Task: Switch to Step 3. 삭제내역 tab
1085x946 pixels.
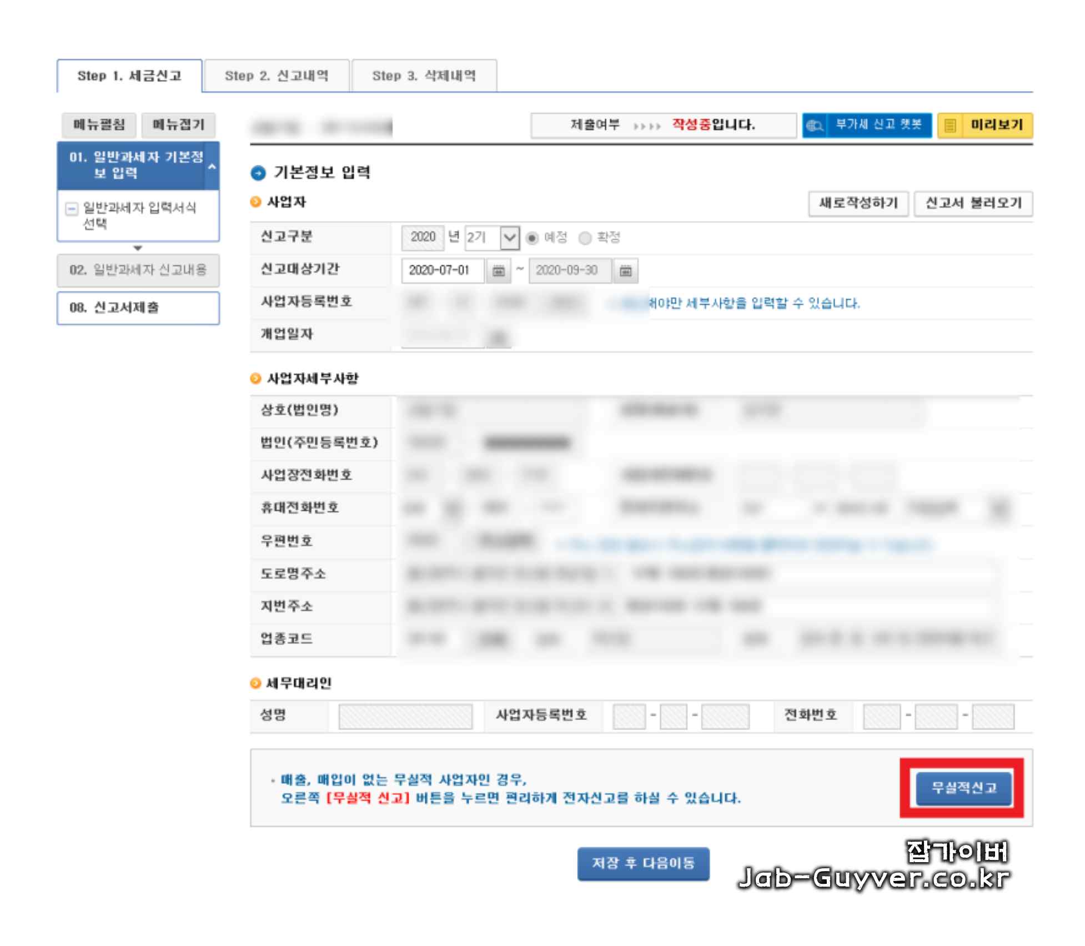Action: click(x=424, y=76)
